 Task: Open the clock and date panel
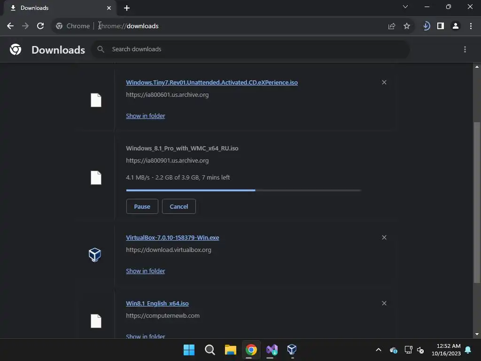(446, 350)
